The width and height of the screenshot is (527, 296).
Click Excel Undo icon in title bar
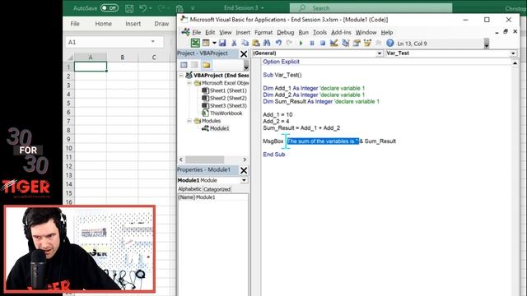click(143, 8)
